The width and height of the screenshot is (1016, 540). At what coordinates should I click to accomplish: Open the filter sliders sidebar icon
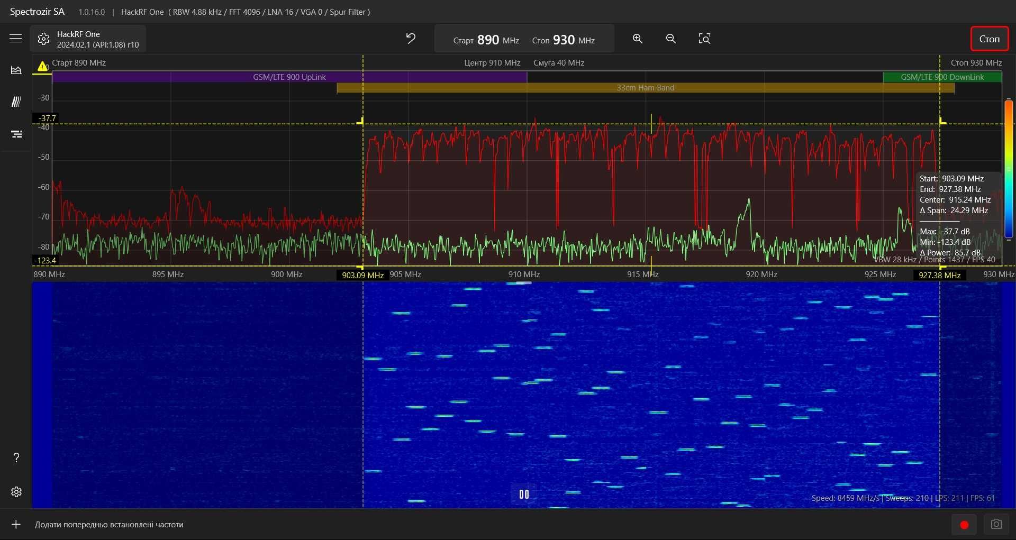pyautogui.click(x=16, y=134)
